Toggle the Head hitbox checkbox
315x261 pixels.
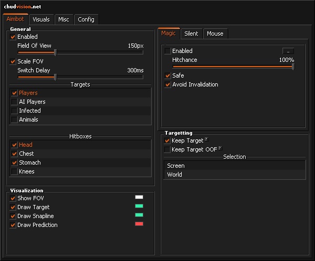tap(15, 145)
